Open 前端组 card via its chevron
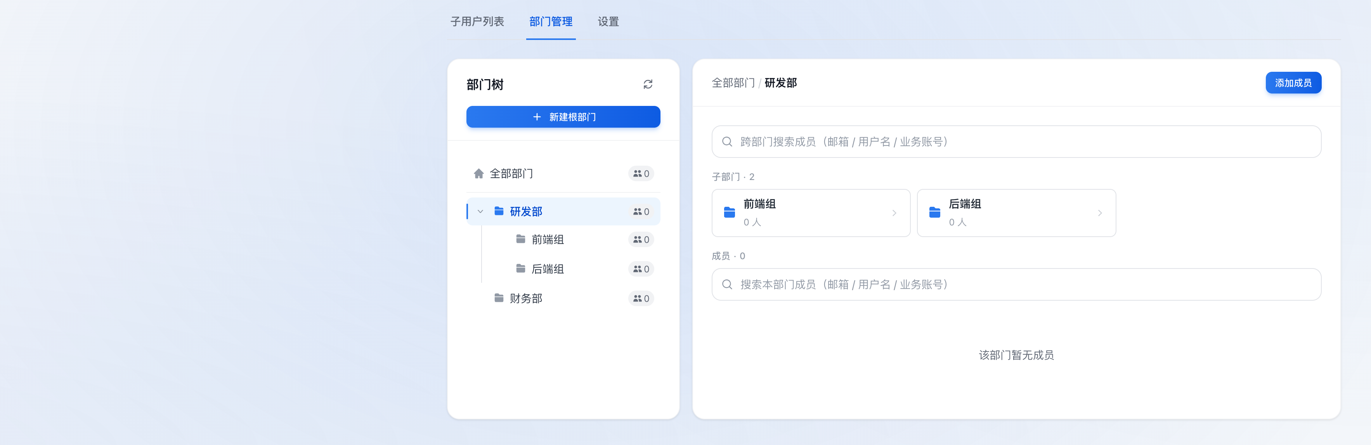Screen dimensions: 1371x445 click(x=894, y=213)
